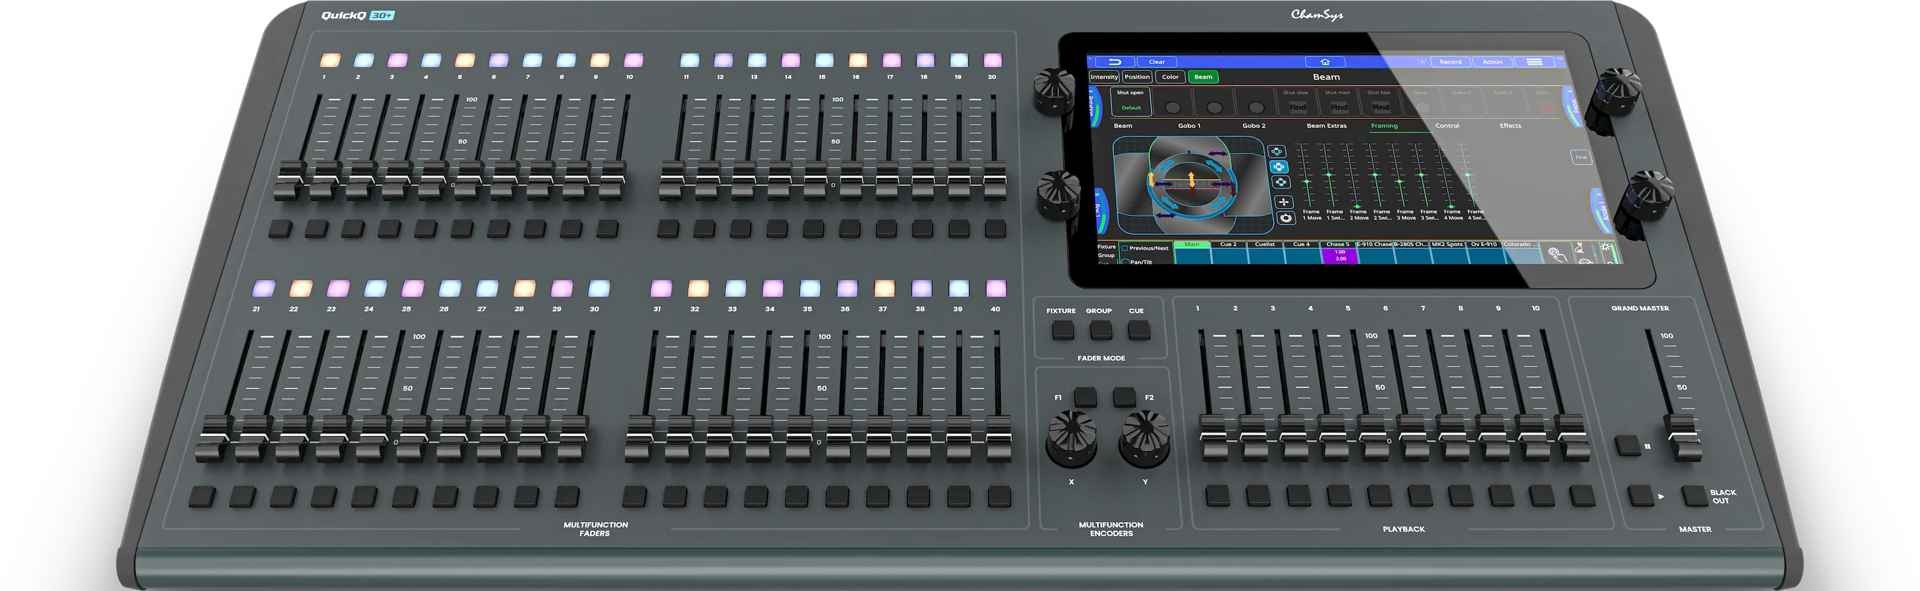This screenshot has width=1920, height=591.
Task: Push the lit select button for fader 1
Action: 330,60
